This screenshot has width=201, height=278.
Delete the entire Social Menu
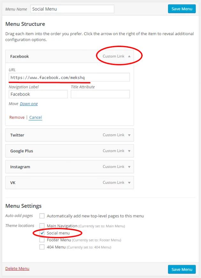(x=17, y=268)
